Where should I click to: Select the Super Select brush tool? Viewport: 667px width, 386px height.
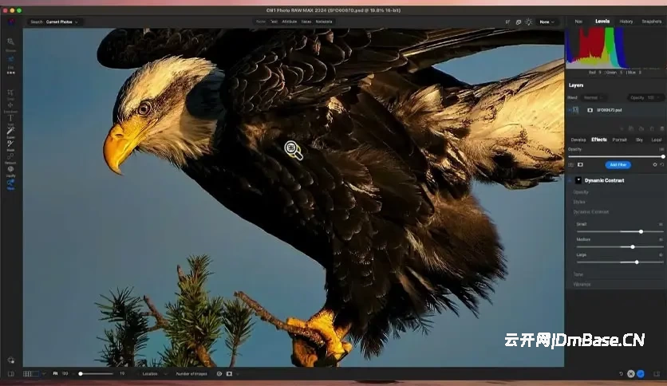(10, 131)
